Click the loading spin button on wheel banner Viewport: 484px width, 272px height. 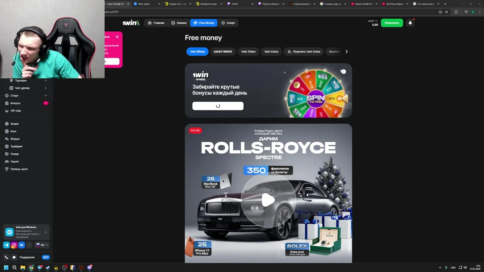[218, 106]
